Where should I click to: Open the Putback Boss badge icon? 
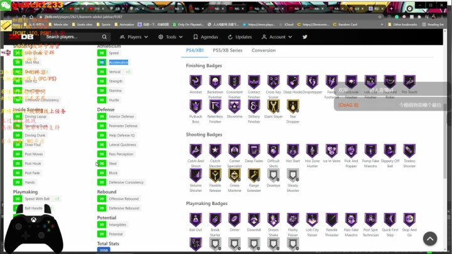pos(196,106)
